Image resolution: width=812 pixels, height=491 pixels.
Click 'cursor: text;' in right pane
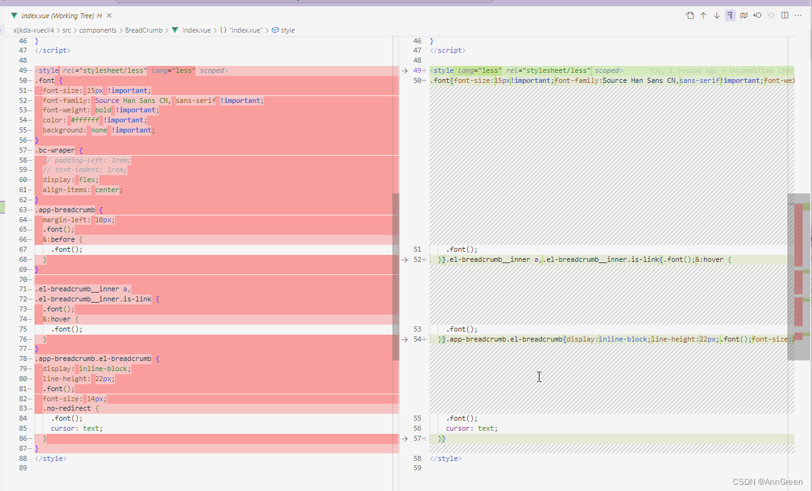(x=472, y=428)
